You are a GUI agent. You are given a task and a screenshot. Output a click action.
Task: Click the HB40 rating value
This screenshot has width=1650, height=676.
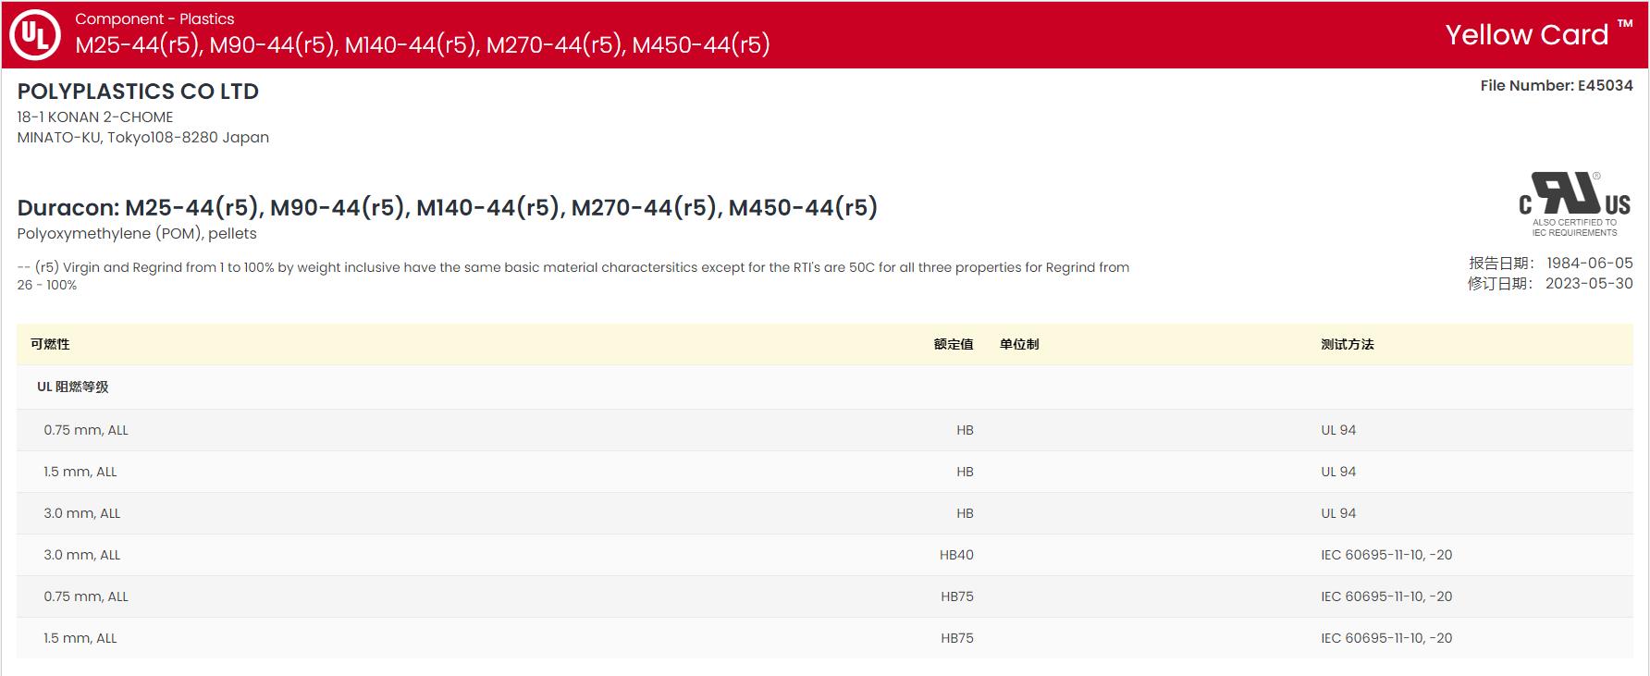pos(956,555)
